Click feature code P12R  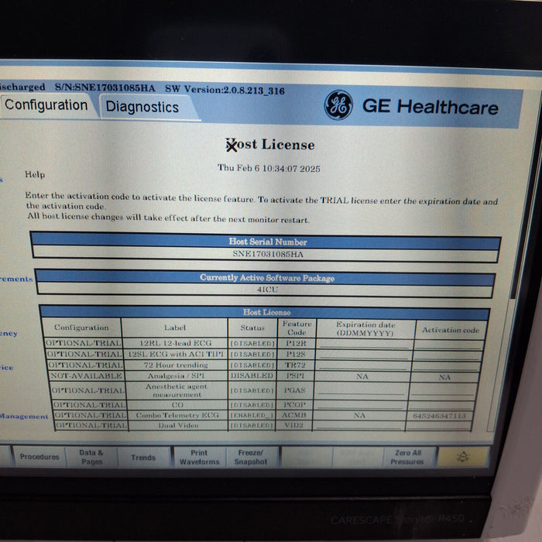pyautogui.click(x=297, y=343)
